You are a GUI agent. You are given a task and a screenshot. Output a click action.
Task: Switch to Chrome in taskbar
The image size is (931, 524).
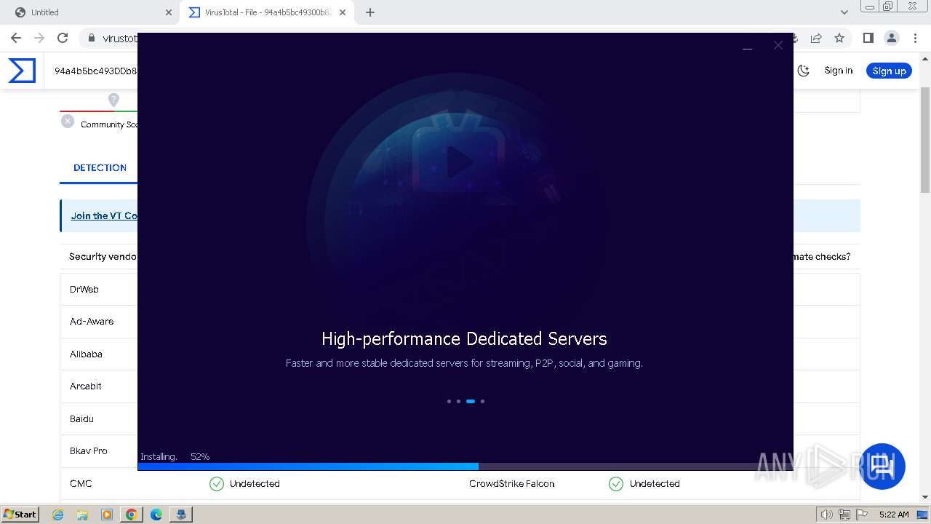tap(132, 515)
